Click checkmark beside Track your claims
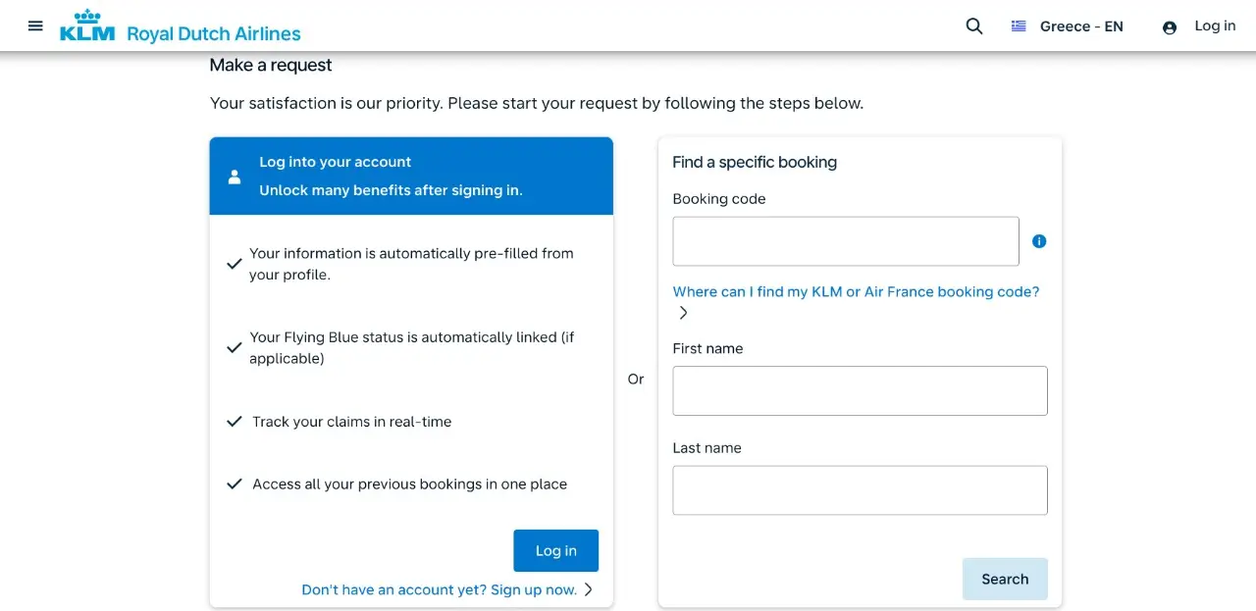 [235, 422]
